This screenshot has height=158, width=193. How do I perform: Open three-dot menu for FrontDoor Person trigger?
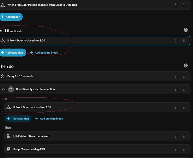pos(184,5)
